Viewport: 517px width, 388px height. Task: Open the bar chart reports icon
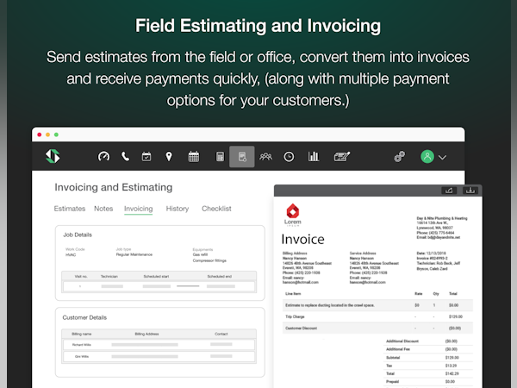(314, 156)
